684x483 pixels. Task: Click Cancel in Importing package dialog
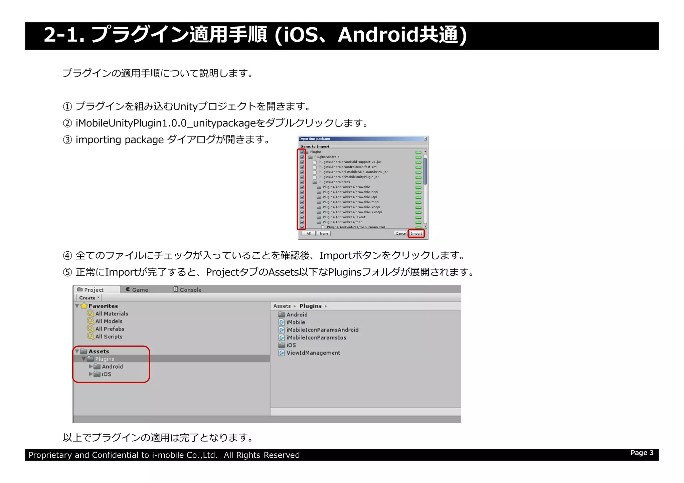point(401,234)
